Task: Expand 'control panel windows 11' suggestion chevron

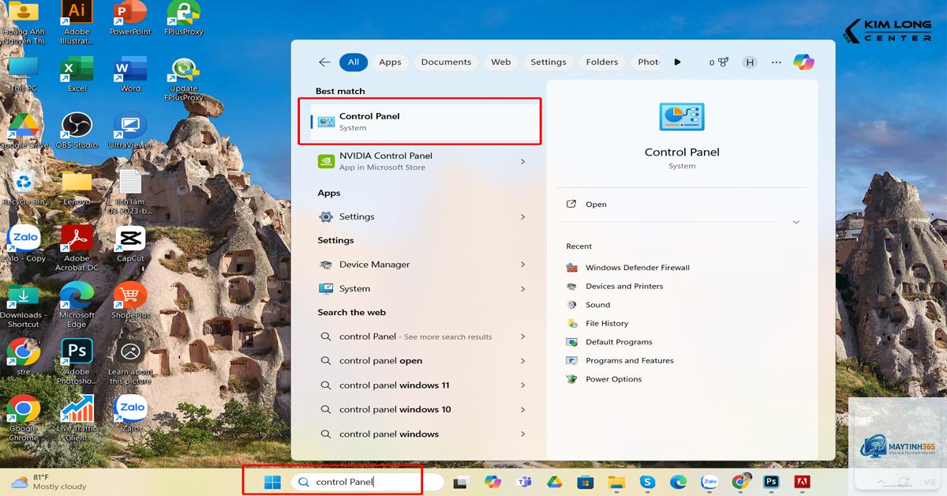Action: 522,385
